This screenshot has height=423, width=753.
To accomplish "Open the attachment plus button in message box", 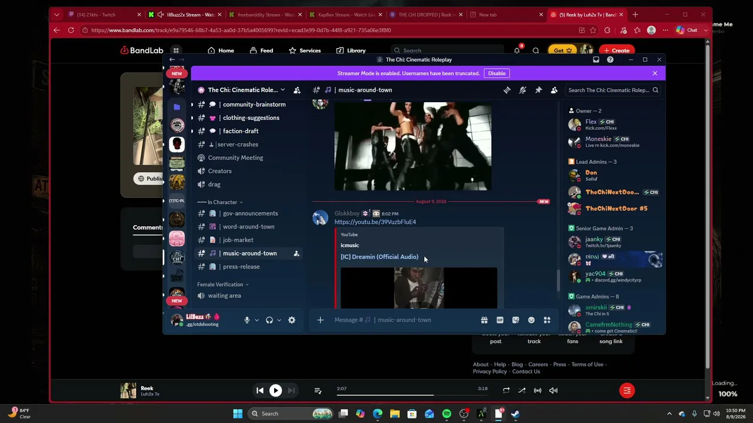I will tap(320, 320).
